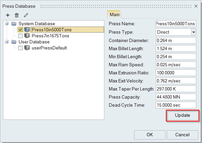Click the Update button
This screenshot has width=202, height=143.
(182, 115)
